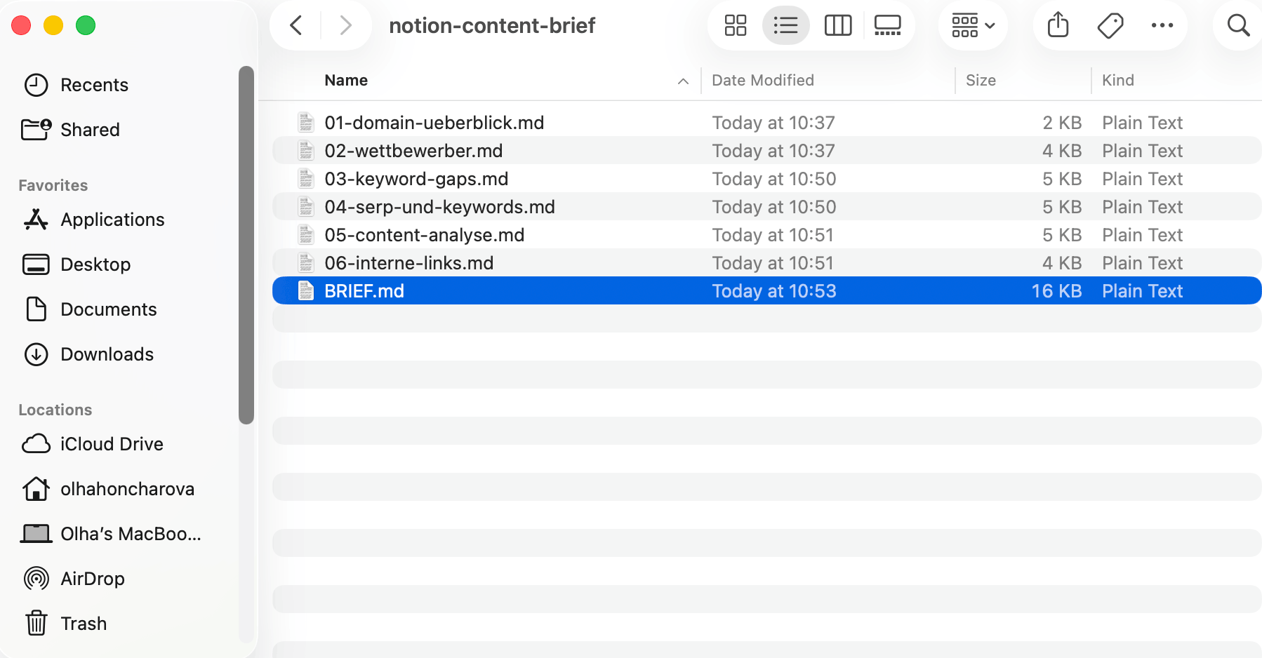Switch to list view
Screen dimensions: 1262x658
pyautogui.click(x=785, y=26)
